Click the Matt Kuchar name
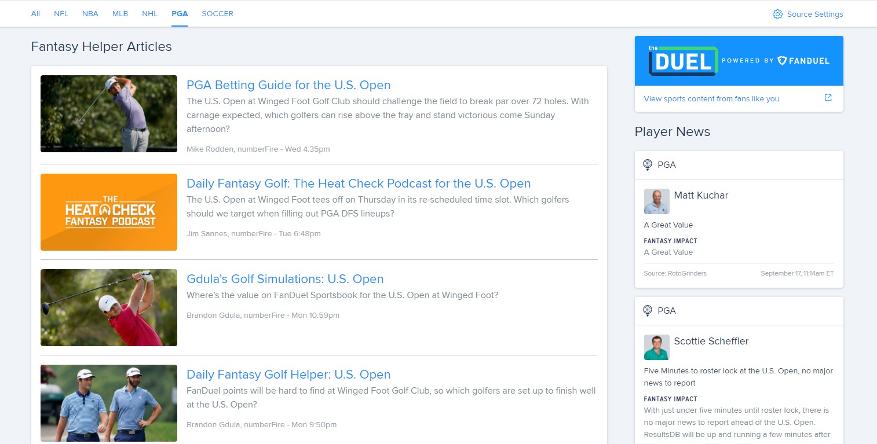This screenshot has height=444, width=877. point(701,196)
